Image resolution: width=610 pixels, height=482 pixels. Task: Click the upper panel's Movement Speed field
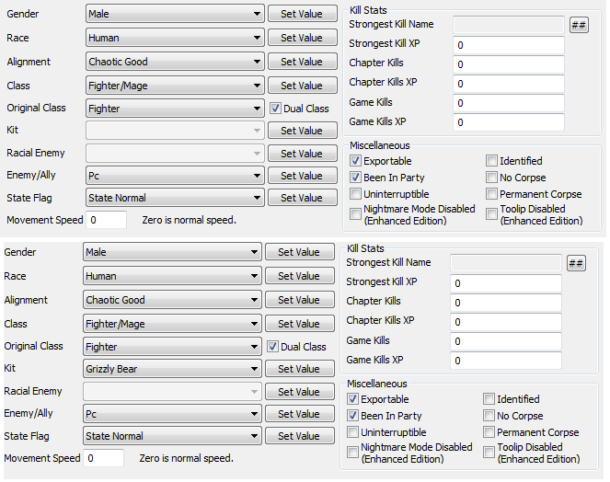[106, 221]
